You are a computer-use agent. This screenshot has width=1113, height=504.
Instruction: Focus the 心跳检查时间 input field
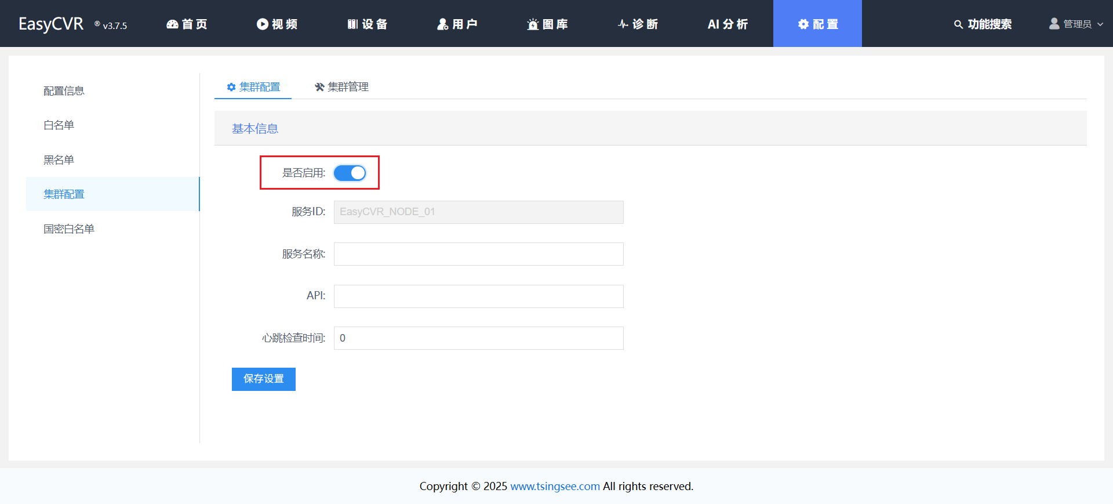click(x=479, y=338)
